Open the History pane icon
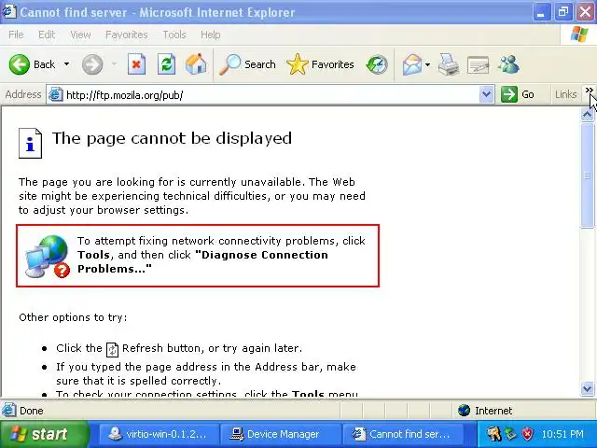597x448 pixels. pos(377,64)
